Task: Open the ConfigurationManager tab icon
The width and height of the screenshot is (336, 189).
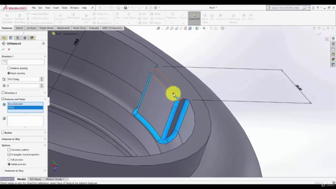Action: click(18, 38)
